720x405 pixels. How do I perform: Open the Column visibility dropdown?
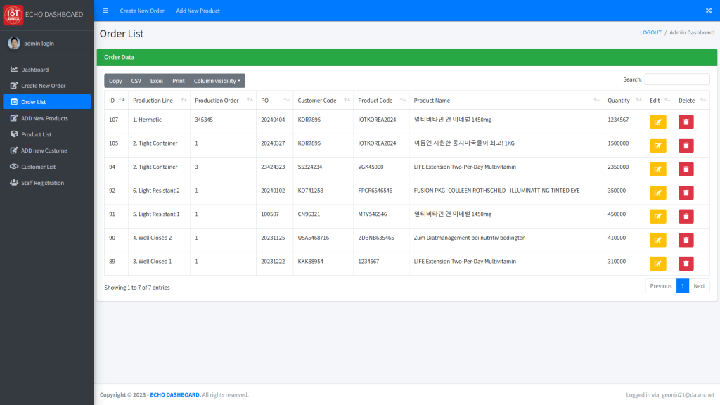click(217, 81)
